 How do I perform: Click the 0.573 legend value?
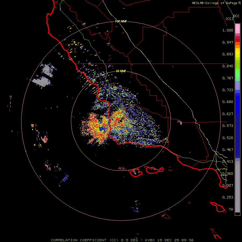228,126
